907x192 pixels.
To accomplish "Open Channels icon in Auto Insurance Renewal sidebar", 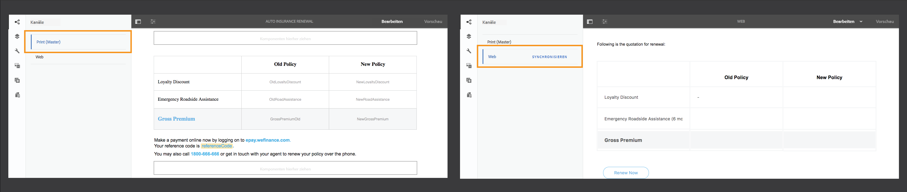I will (17, 22).
